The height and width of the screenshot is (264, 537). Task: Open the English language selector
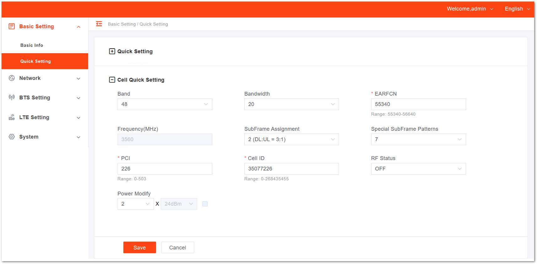(518, 9)
